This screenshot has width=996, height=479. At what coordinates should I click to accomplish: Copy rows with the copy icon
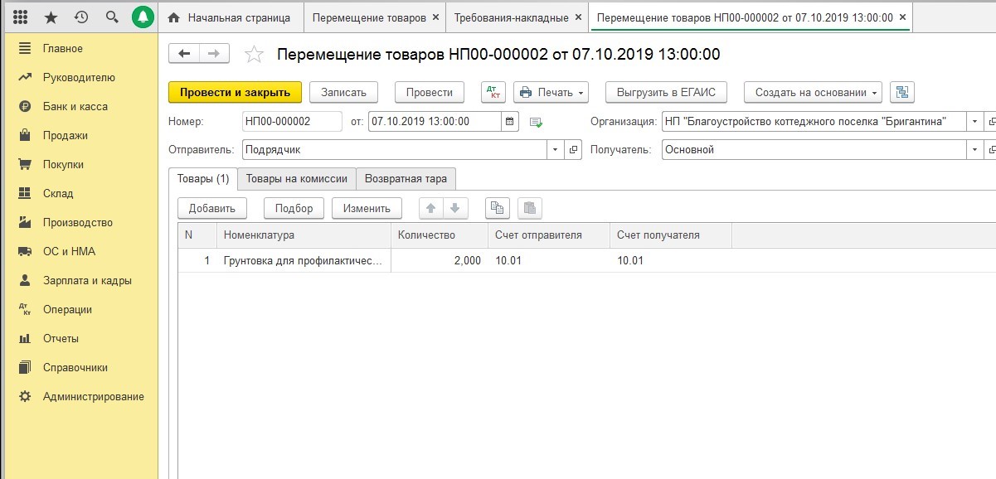click(496, 208)
